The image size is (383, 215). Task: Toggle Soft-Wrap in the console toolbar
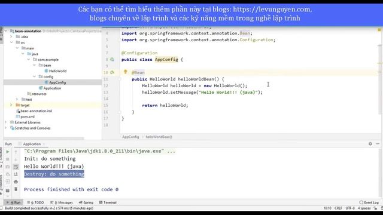pos(16,167)
